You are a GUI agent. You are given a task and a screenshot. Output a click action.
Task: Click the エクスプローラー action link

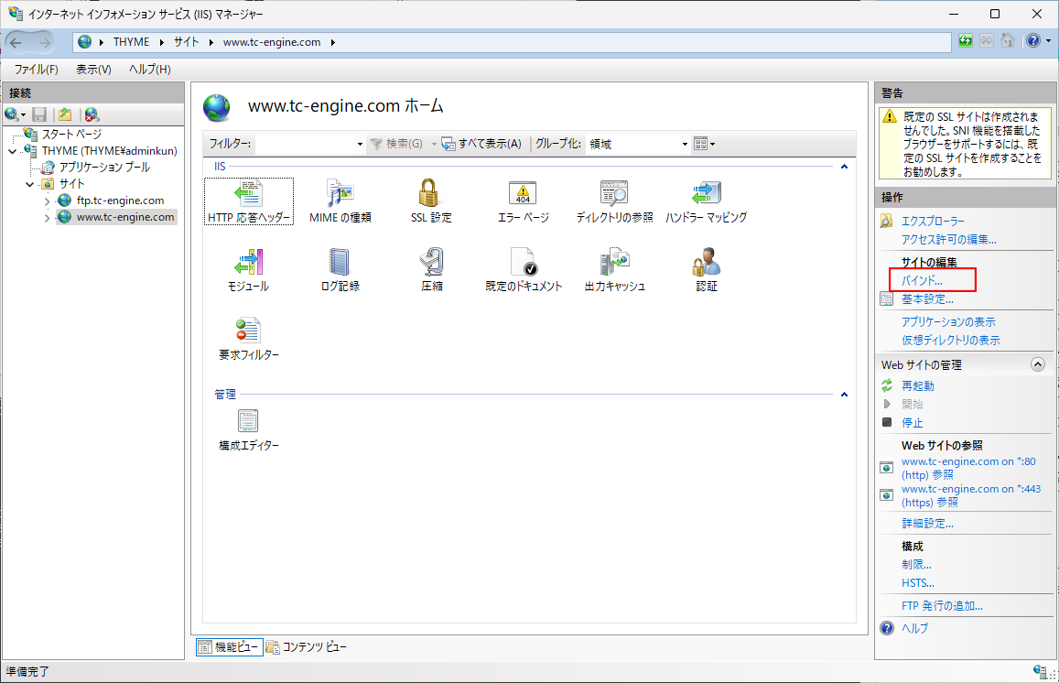[x=933, y=221]
